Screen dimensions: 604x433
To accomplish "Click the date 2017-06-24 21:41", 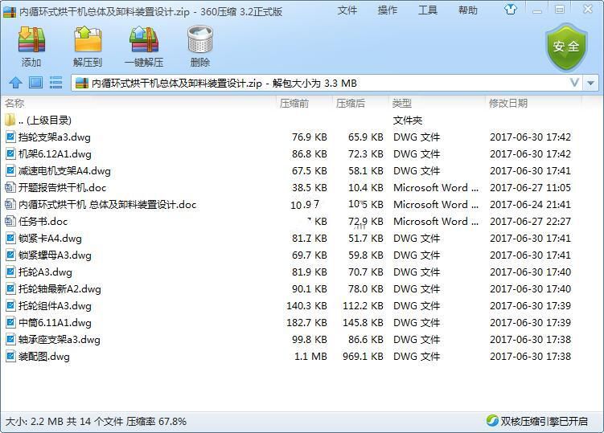I will (531, 204).
